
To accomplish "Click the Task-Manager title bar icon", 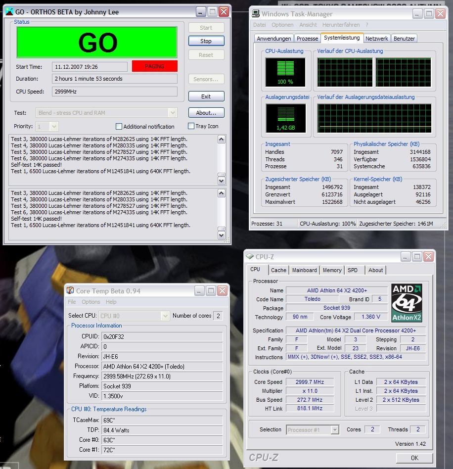I will 256,13.
